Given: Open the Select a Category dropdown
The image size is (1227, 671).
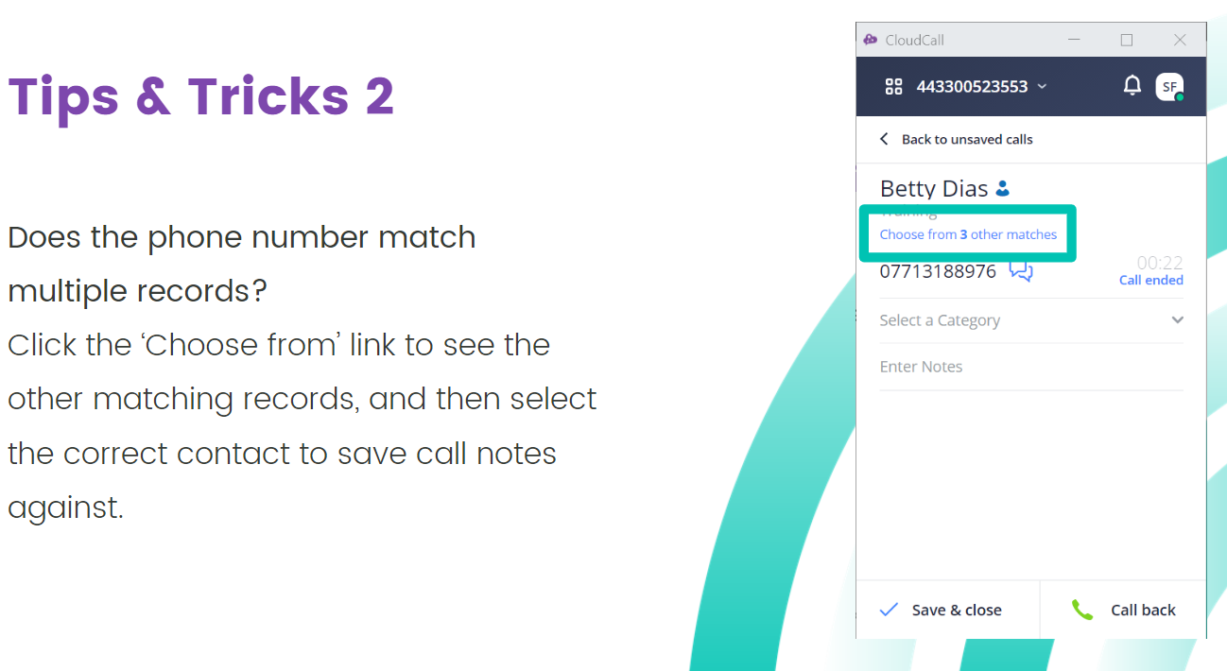Looking at the screenshot, I should [1031, 320].
